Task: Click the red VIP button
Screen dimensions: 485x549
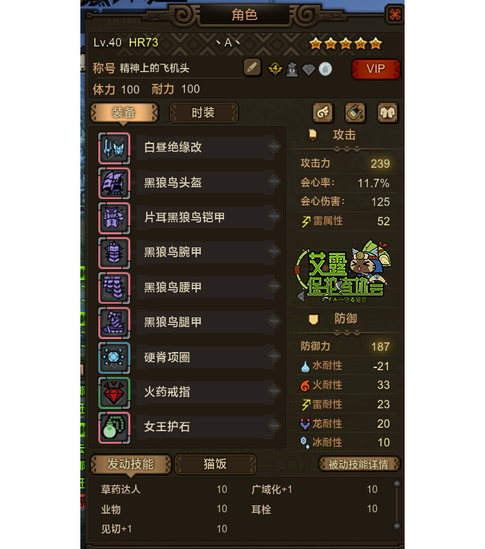Action: [376, 69]
